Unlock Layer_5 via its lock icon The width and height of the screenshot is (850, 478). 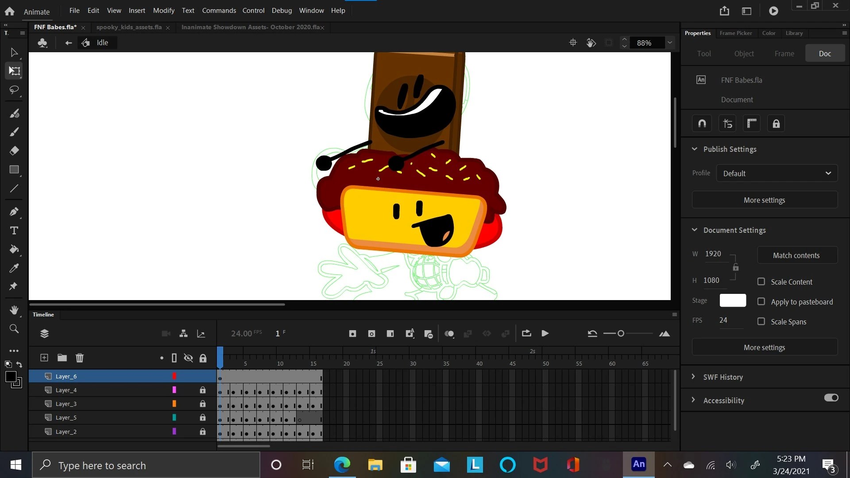(202, 417)
